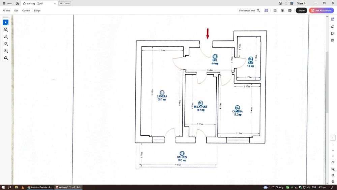Open Ask AI Assistant
This screenshot has width=337, height=190.
tap(321, 10)
